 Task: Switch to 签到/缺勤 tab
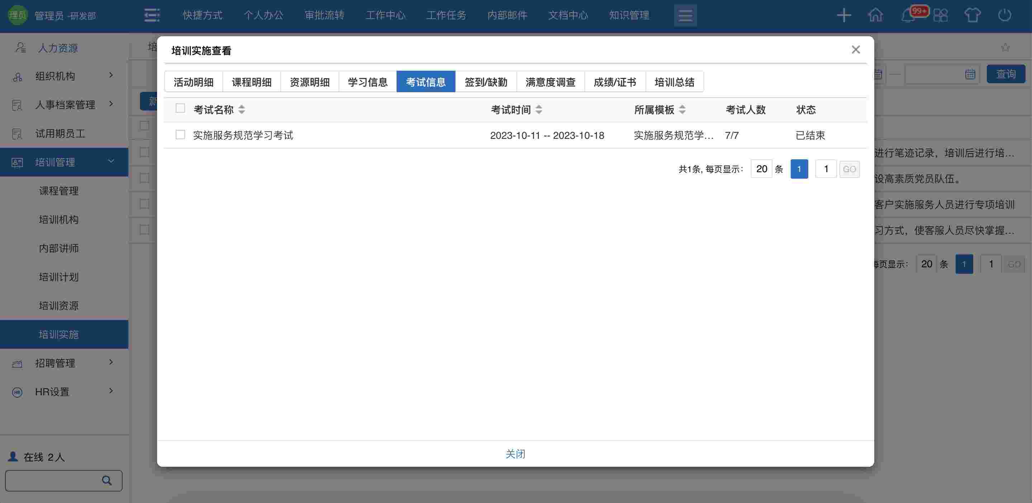486,82
